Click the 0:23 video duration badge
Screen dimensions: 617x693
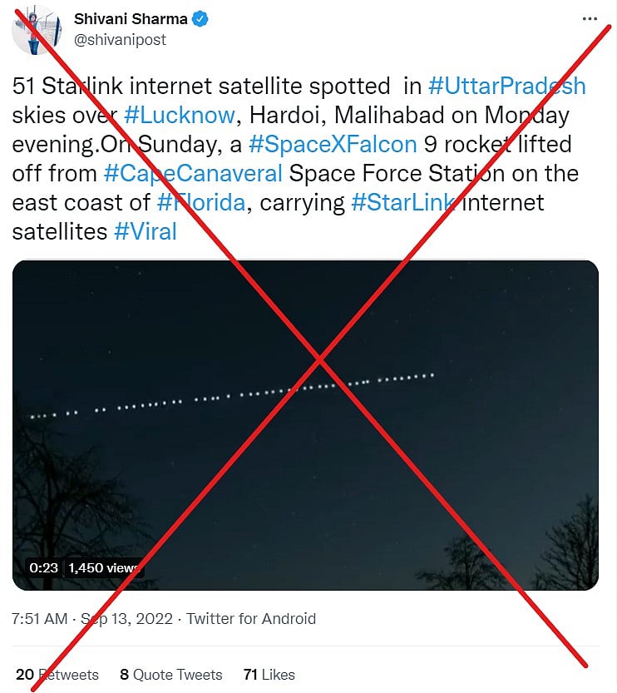tap(44, 567)
